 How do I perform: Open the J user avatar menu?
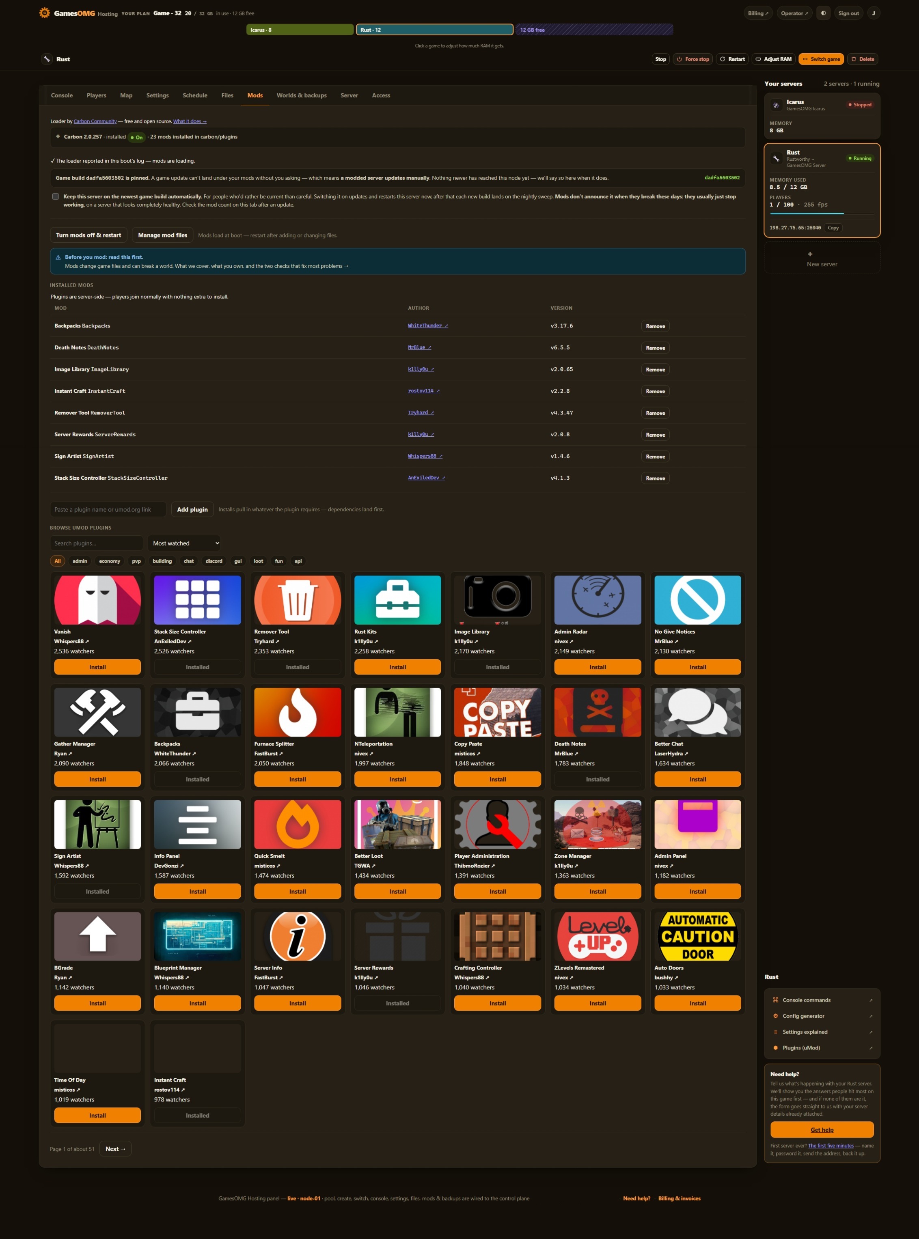[x=874, y=13]
